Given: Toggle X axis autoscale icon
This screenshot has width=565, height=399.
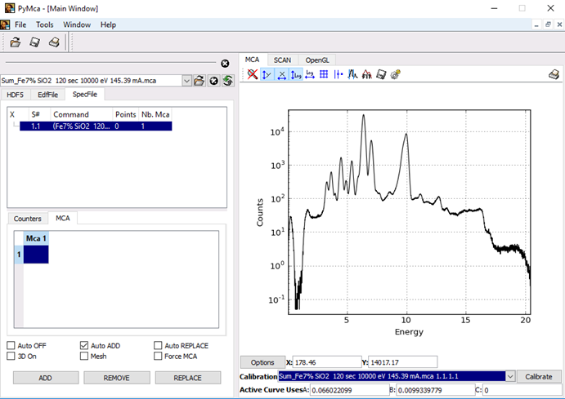Looking at the screenshot, I should coord(281,74).
